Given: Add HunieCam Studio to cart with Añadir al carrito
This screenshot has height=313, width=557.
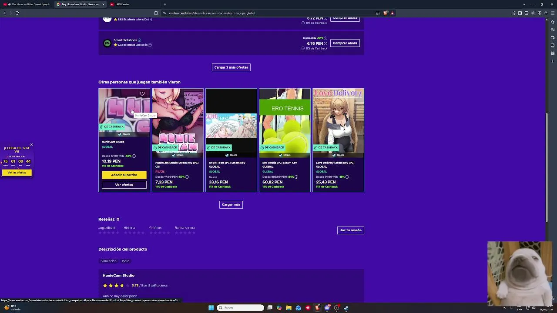Looking at the screenshot, I should click(x=124, y=175).
